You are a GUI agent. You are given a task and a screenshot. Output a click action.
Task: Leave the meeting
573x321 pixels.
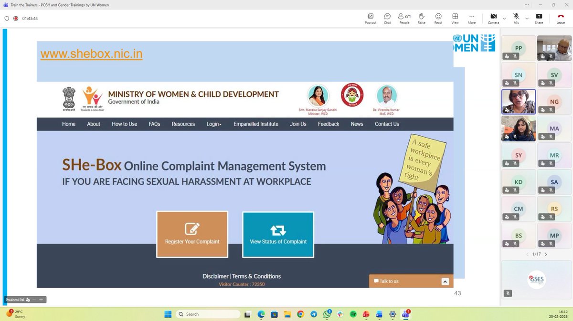point(561,18)
